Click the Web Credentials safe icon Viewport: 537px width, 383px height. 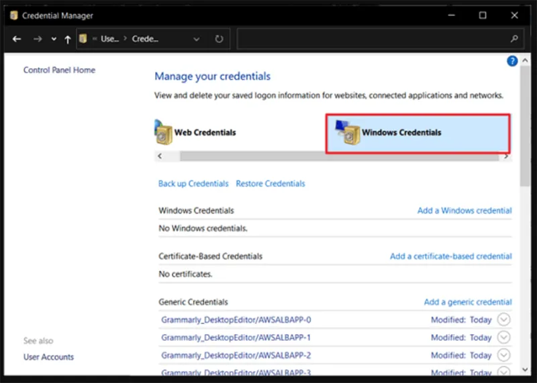[x=163, y=132]
